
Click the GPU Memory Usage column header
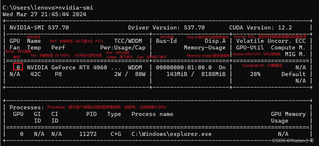pyautogui.click(x=288, y=117)
